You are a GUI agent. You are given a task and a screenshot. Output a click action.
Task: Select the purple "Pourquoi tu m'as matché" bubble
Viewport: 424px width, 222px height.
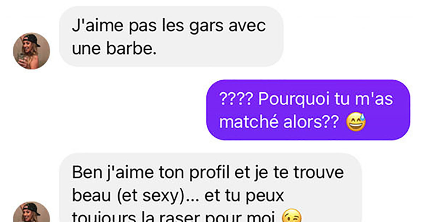[308, 110]
